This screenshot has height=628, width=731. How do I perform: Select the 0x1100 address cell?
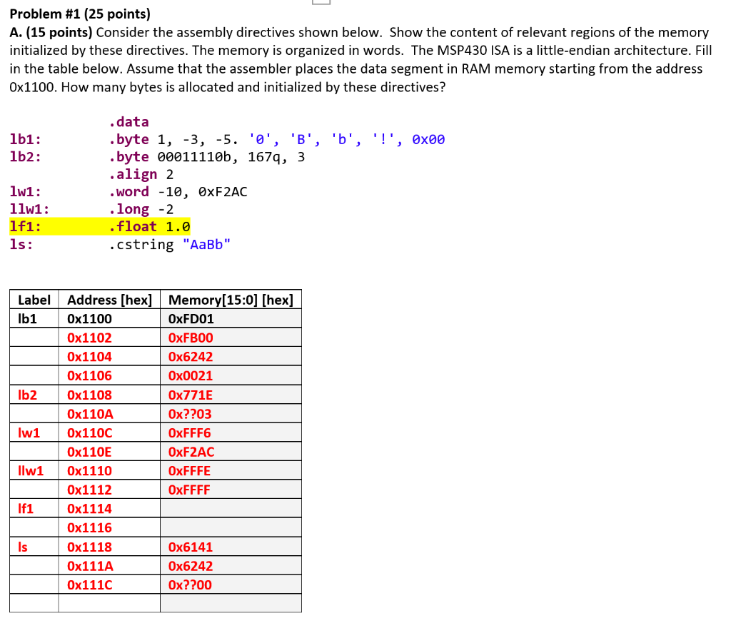pos(89,318)
